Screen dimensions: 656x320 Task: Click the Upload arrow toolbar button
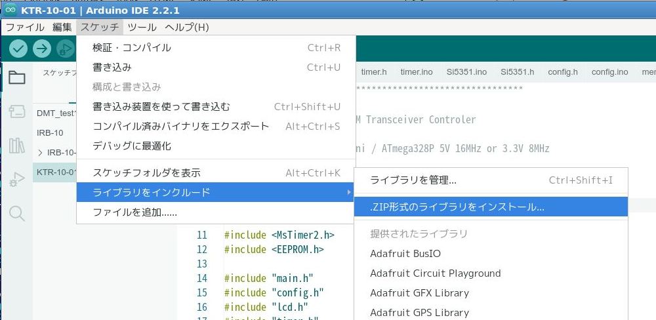pyautogui.click(x=42, y=49)
